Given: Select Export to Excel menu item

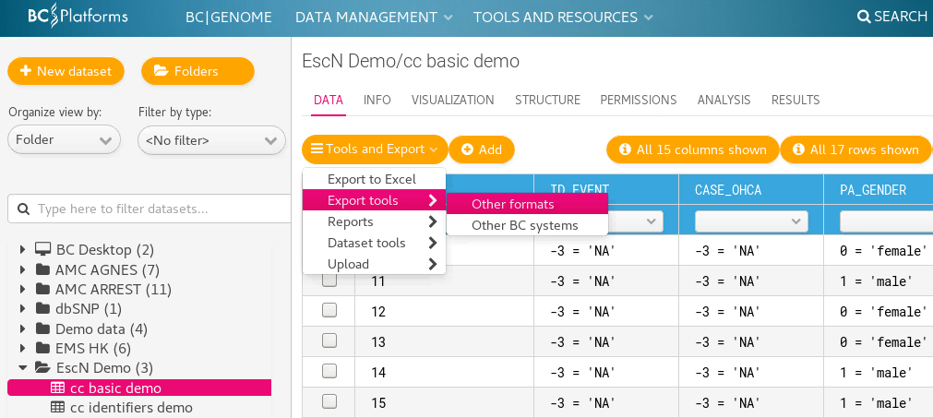Looking at the screenshot, I should tap(375, 179).
